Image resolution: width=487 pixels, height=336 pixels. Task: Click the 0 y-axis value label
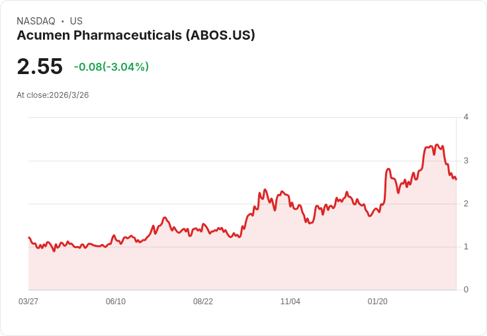[x=466, y=290]
